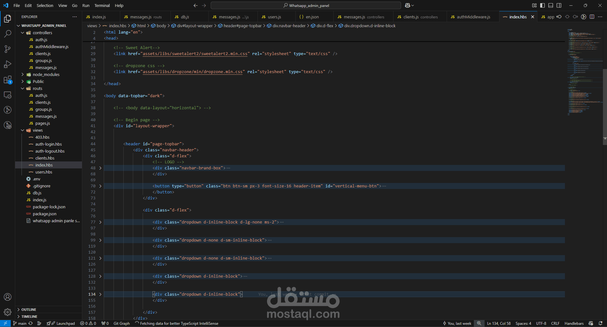
Task: Open the Help menu
Action: [x=119, y=5]
